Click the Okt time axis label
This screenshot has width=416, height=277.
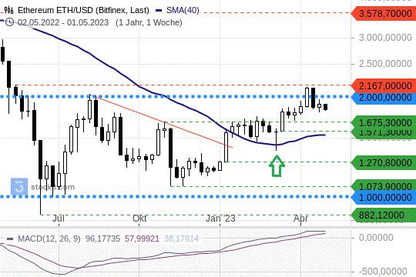click(139, 219)
